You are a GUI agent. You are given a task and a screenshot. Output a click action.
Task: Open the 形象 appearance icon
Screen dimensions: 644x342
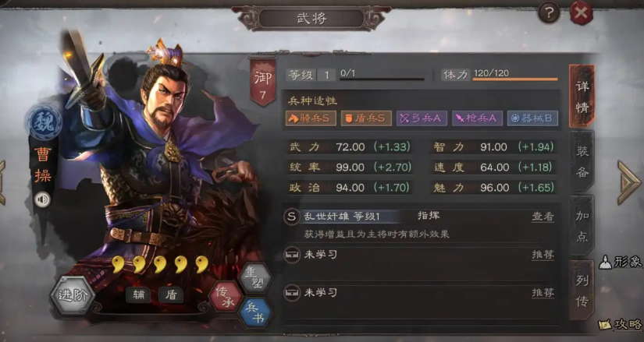pos(621,262)
